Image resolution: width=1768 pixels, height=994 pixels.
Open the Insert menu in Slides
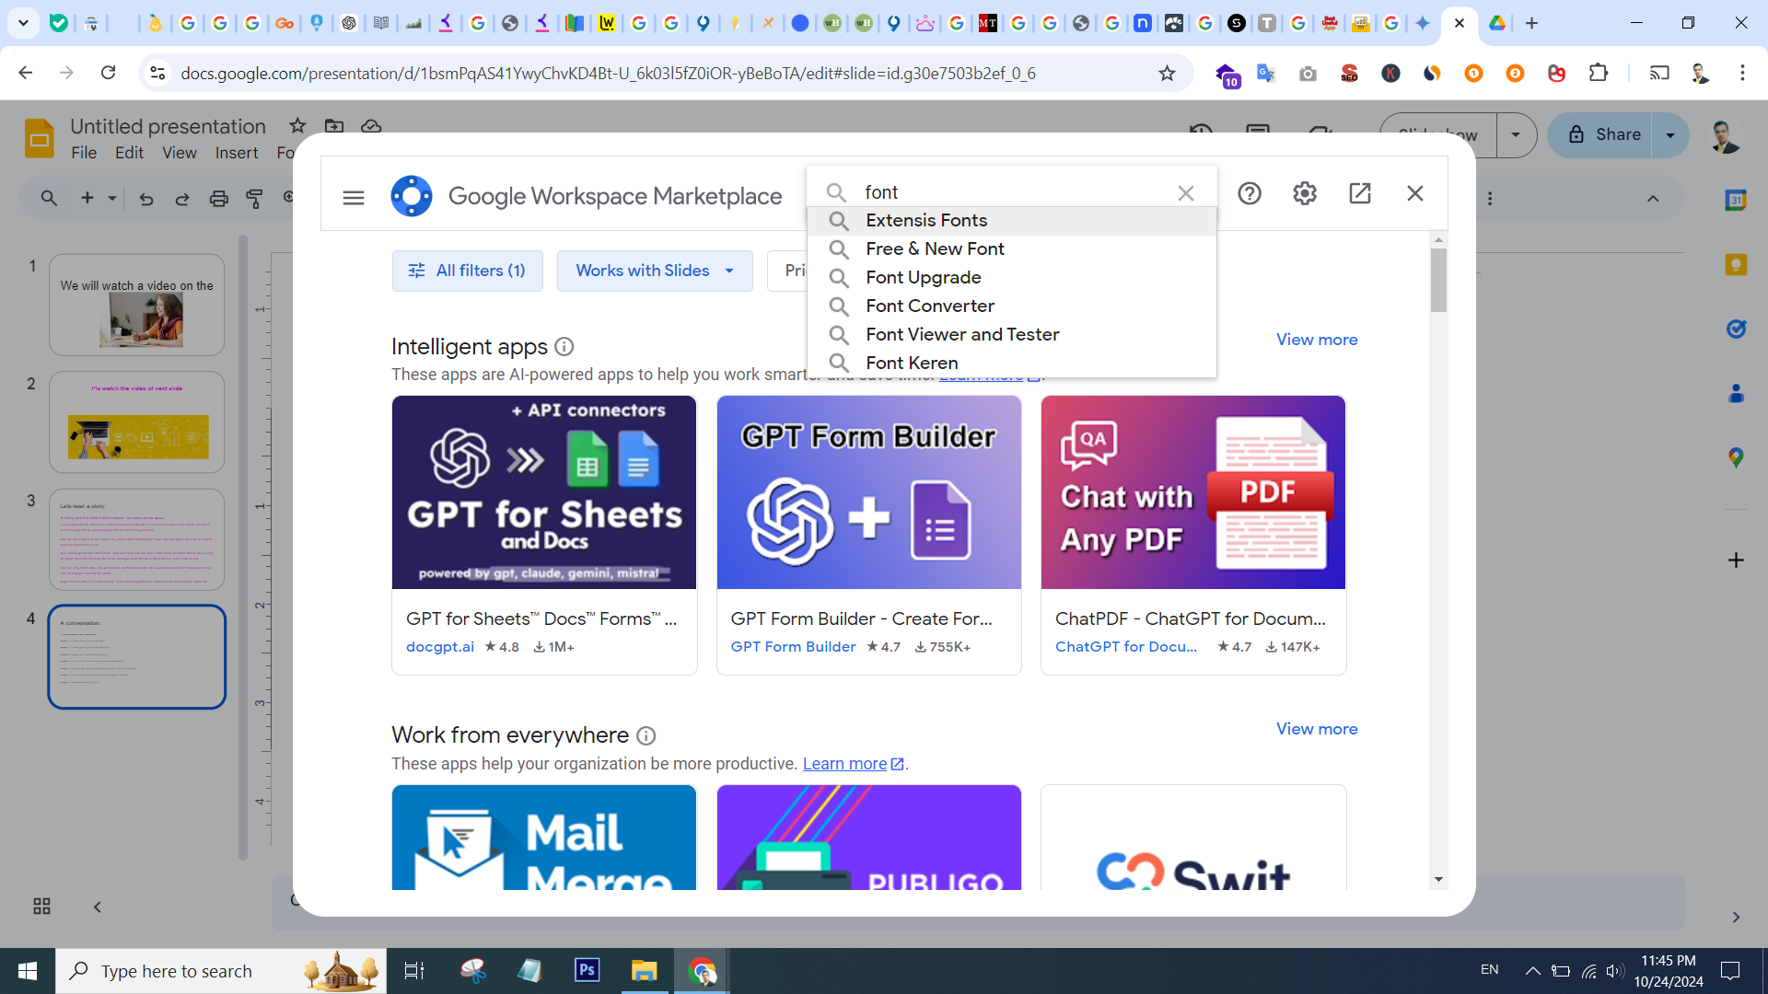point(237,153)
